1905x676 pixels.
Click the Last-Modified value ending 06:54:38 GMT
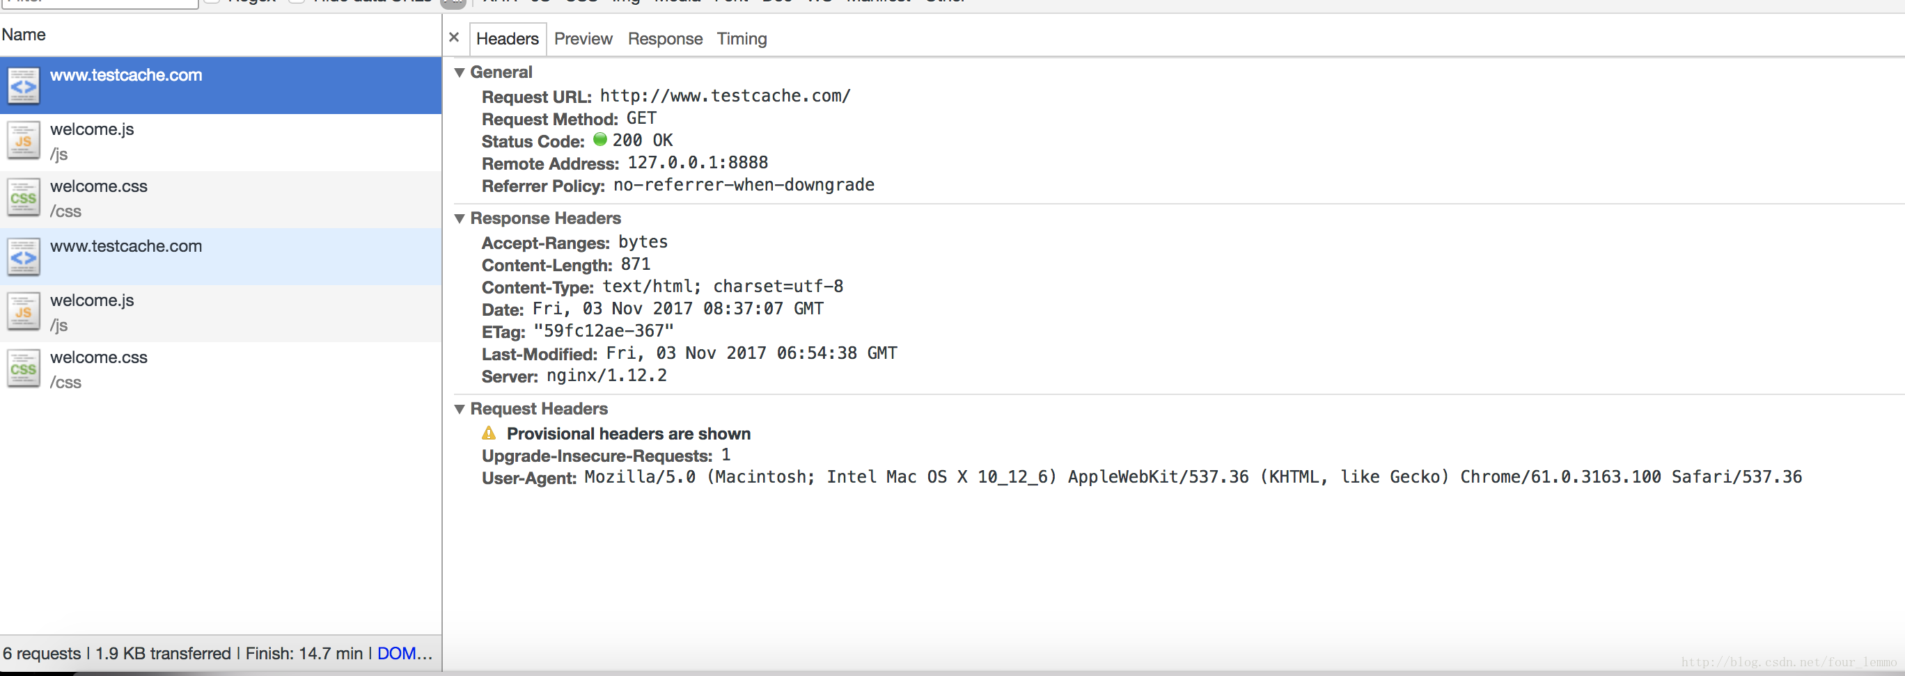tap(751, 353)
